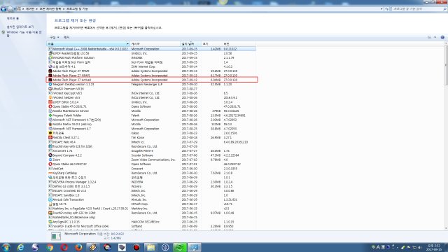The height and width of the screenshot is (252, 448).
Task: Click the help question mark icon
Action: (x=442, y=37)
